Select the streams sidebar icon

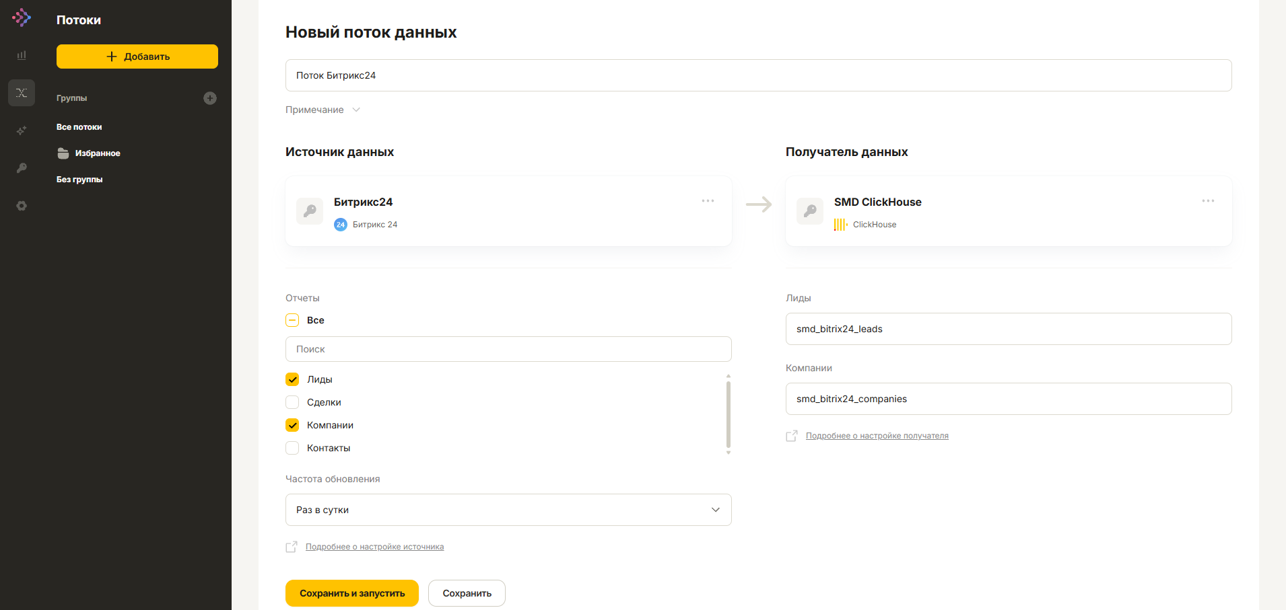[22, 93]
